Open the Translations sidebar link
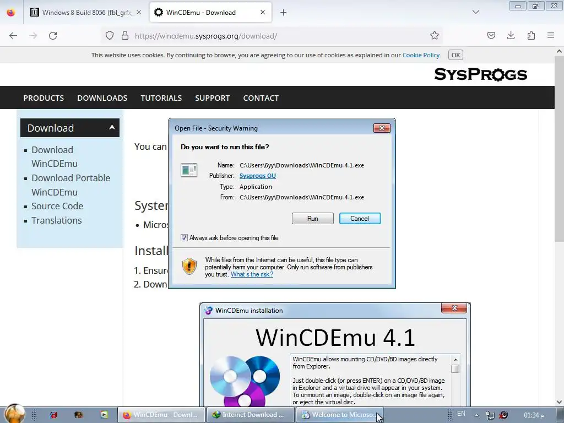This screenshot has height=423, width=564. point(57,220)
